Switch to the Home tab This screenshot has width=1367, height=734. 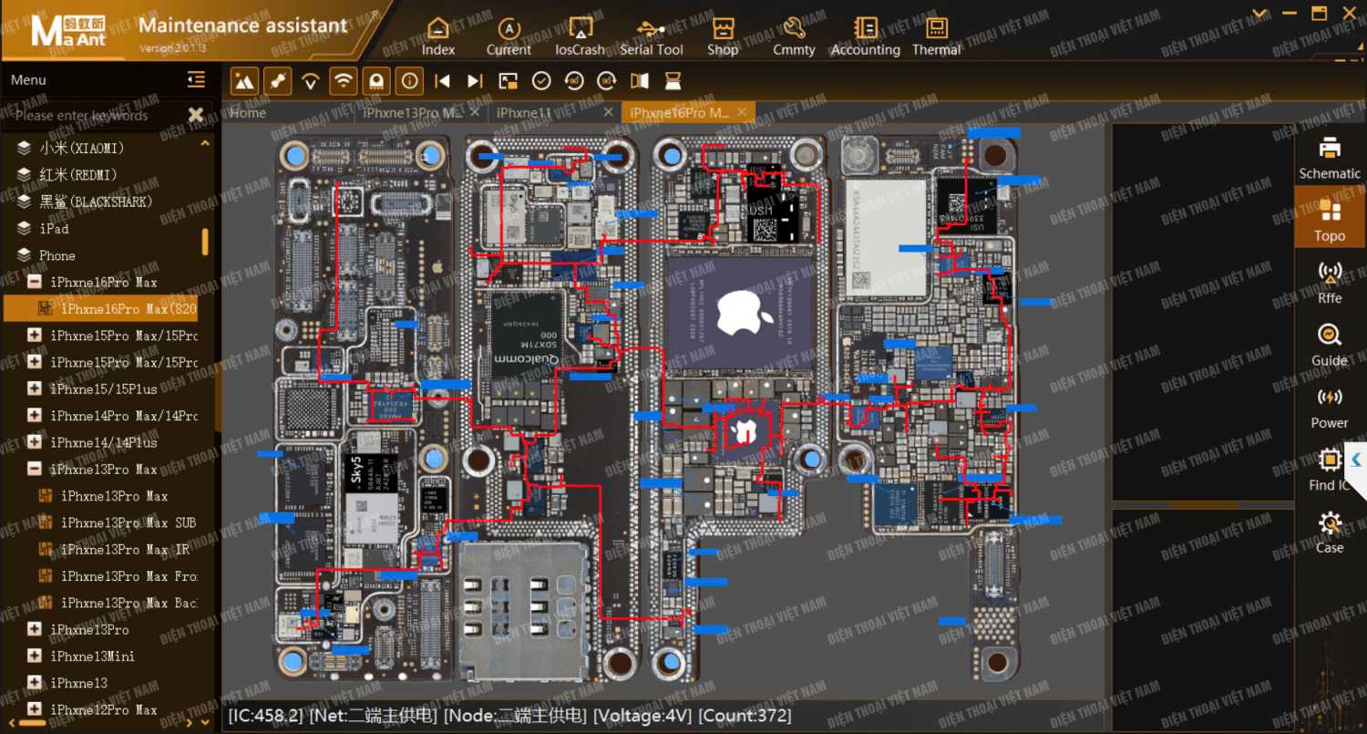click(248, 112)
